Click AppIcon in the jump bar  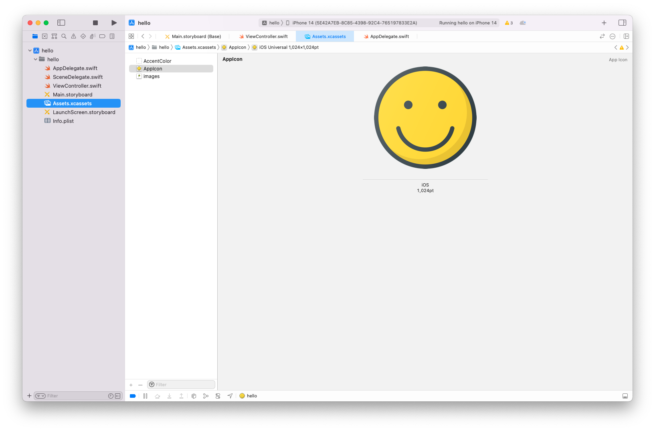coord(234,47)
